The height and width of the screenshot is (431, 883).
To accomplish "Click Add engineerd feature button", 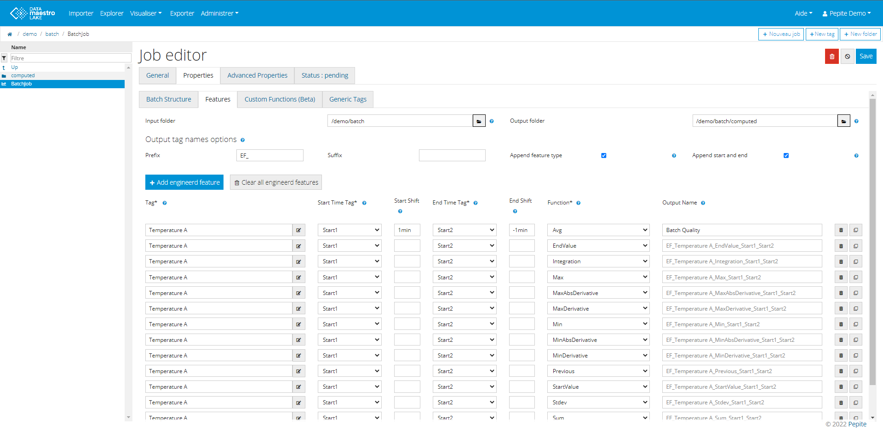I will click(x=184, y=182).
